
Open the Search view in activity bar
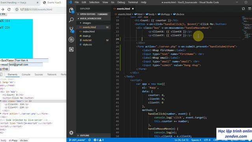tap(71, 20)
